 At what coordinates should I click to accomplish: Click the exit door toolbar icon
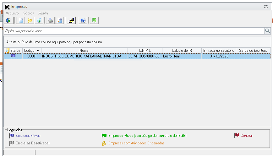(9, 21)
